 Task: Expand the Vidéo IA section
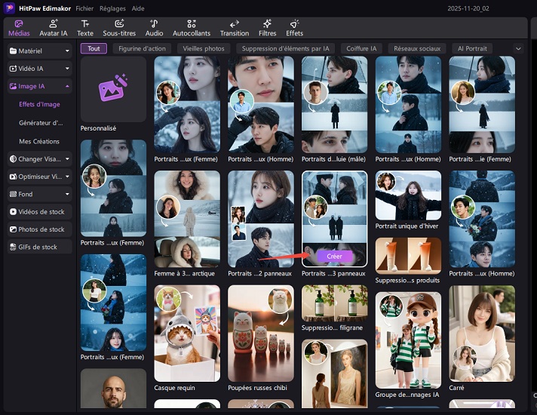click(39, 69)
